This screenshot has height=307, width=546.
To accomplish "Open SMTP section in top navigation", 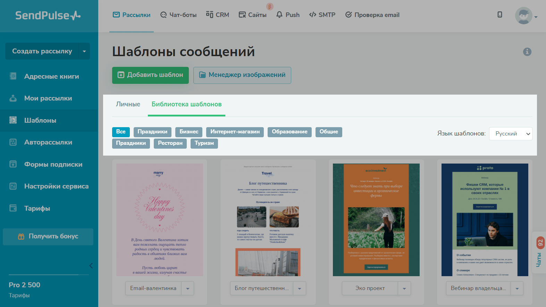I will (x=322, y=15).
